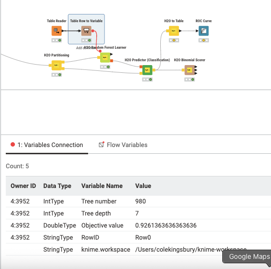This screenshot has height=269, width=271.
Task: Select the Tree number variable row
Action: (x=138, y=202)
